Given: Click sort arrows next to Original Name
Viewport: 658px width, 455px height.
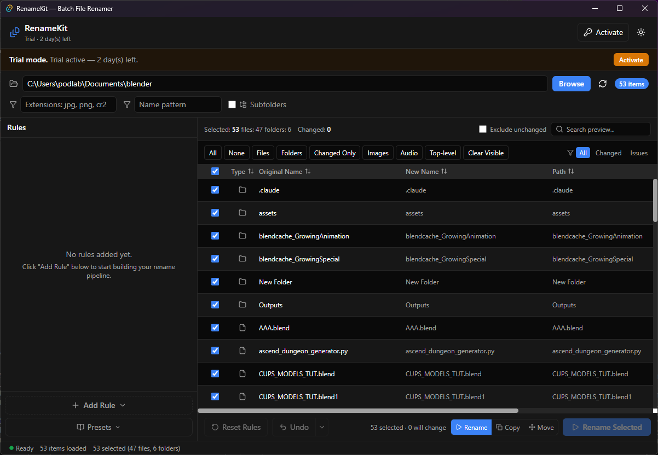Looking at the screenshot, I should tap(308, 172).
